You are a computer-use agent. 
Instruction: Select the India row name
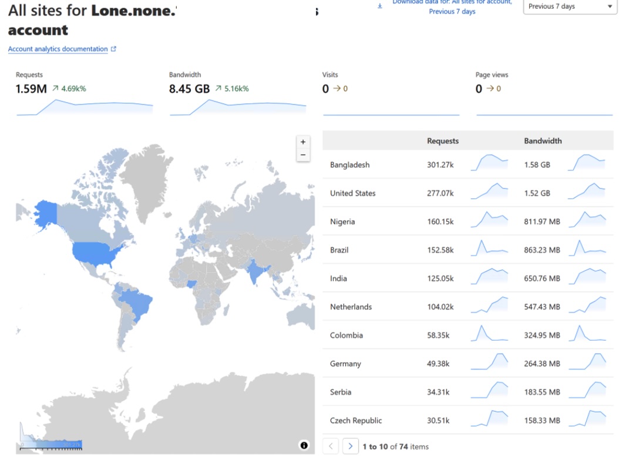tap(338, 278)
